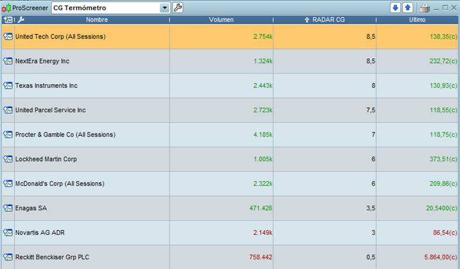Image resolution: width=460 pixels, height=269 pixels.
Task: Sort by the Volumen column header
Action: [221, 20]
